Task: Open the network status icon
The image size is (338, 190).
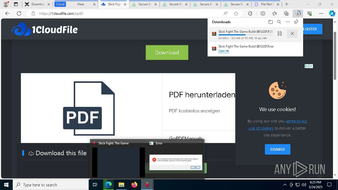Action: coord(298,185)
